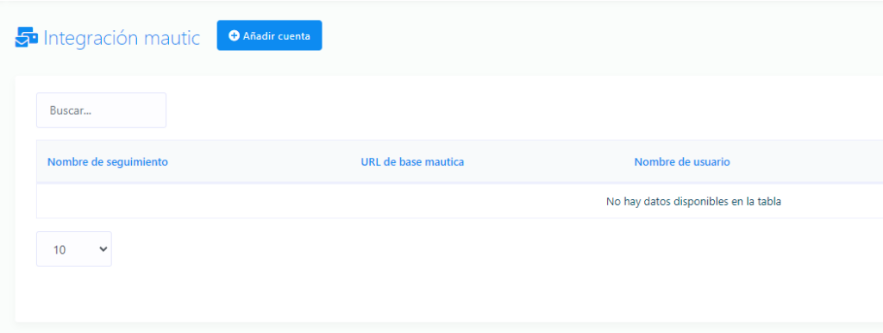Click the placeholder text Buscar...
Image resolution: width=883 pixels, height=333 pixels.
click(x=71, y=110)
